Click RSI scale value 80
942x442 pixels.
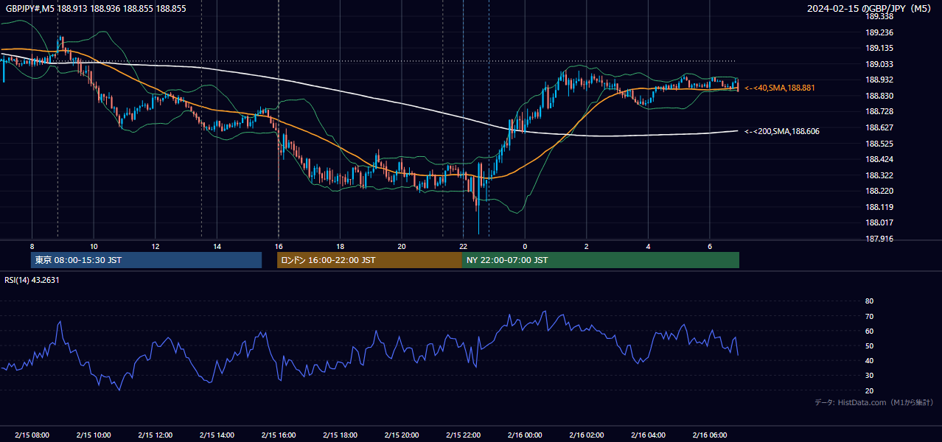pyautogui.click(x=870, y=301)
